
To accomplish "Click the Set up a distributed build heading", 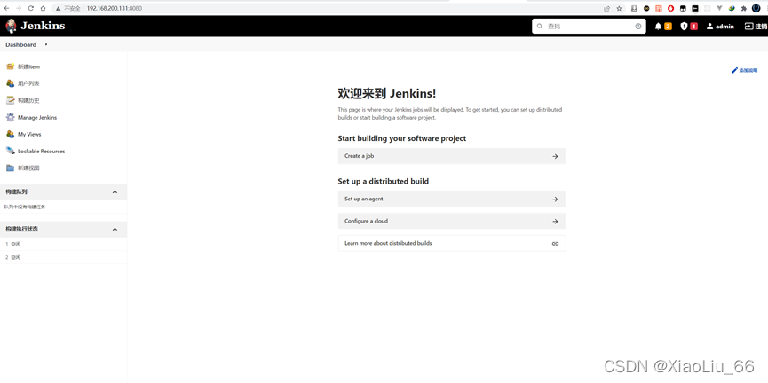I will (384, 182).
